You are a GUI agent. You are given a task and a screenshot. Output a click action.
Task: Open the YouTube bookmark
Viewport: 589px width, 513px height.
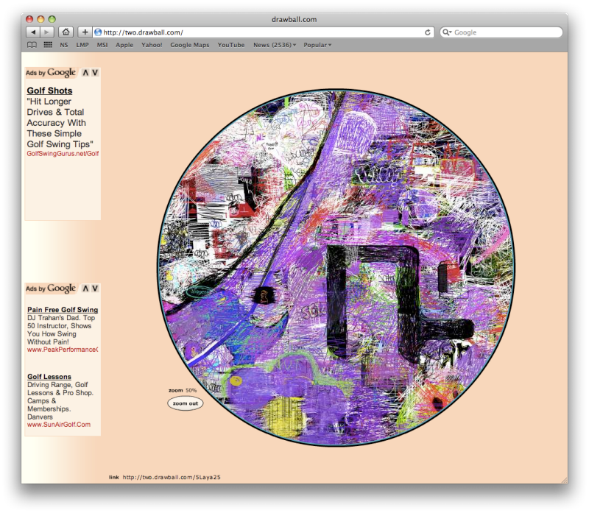coord(230,45)
